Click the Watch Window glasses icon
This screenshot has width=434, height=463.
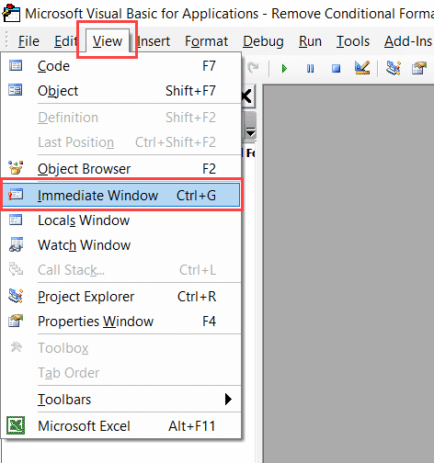pos(16,244)
